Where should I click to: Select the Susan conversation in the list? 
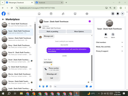click(x=17, y=32)
